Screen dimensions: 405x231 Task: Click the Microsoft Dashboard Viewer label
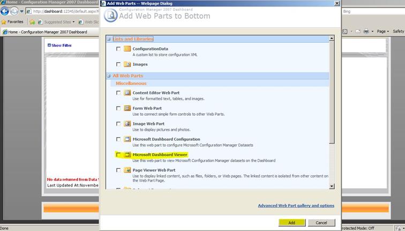pyautogui.click(x=160, y=154)
